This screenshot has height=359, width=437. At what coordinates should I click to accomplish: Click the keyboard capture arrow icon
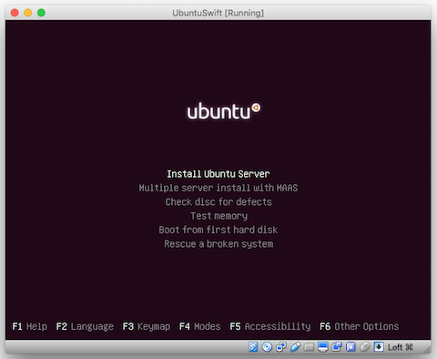click(x=379, y=346)
